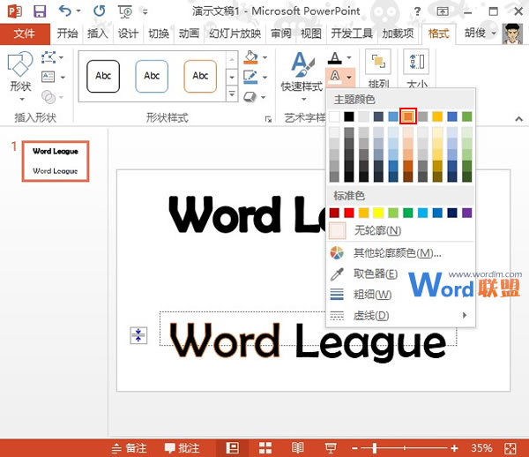Open 快速样式 WordArt quick styles
The height and width of the screenshot is (457, 529).
pyautogui.click(x=302, y=76)
